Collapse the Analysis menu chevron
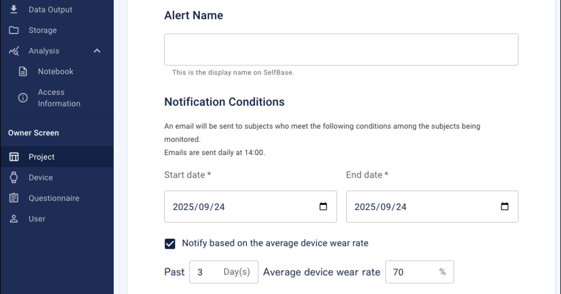Viewport: 561px width, 294px height. click(97, 51)
